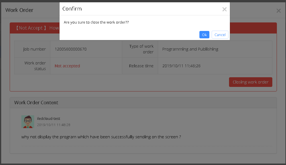Cancel the close work order confirmation
The width and height of the screenshot is (286, 165).
tap(220, 35)
